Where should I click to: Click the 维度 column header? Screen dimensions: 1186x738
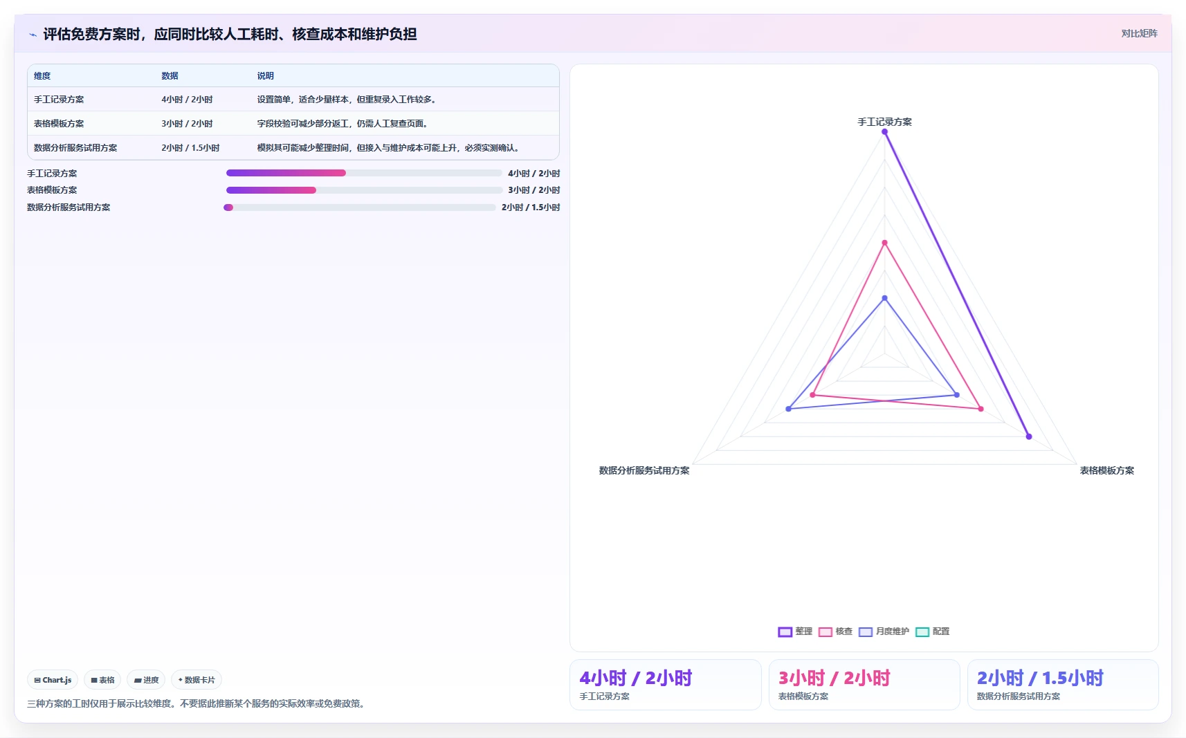pos(42,76)
